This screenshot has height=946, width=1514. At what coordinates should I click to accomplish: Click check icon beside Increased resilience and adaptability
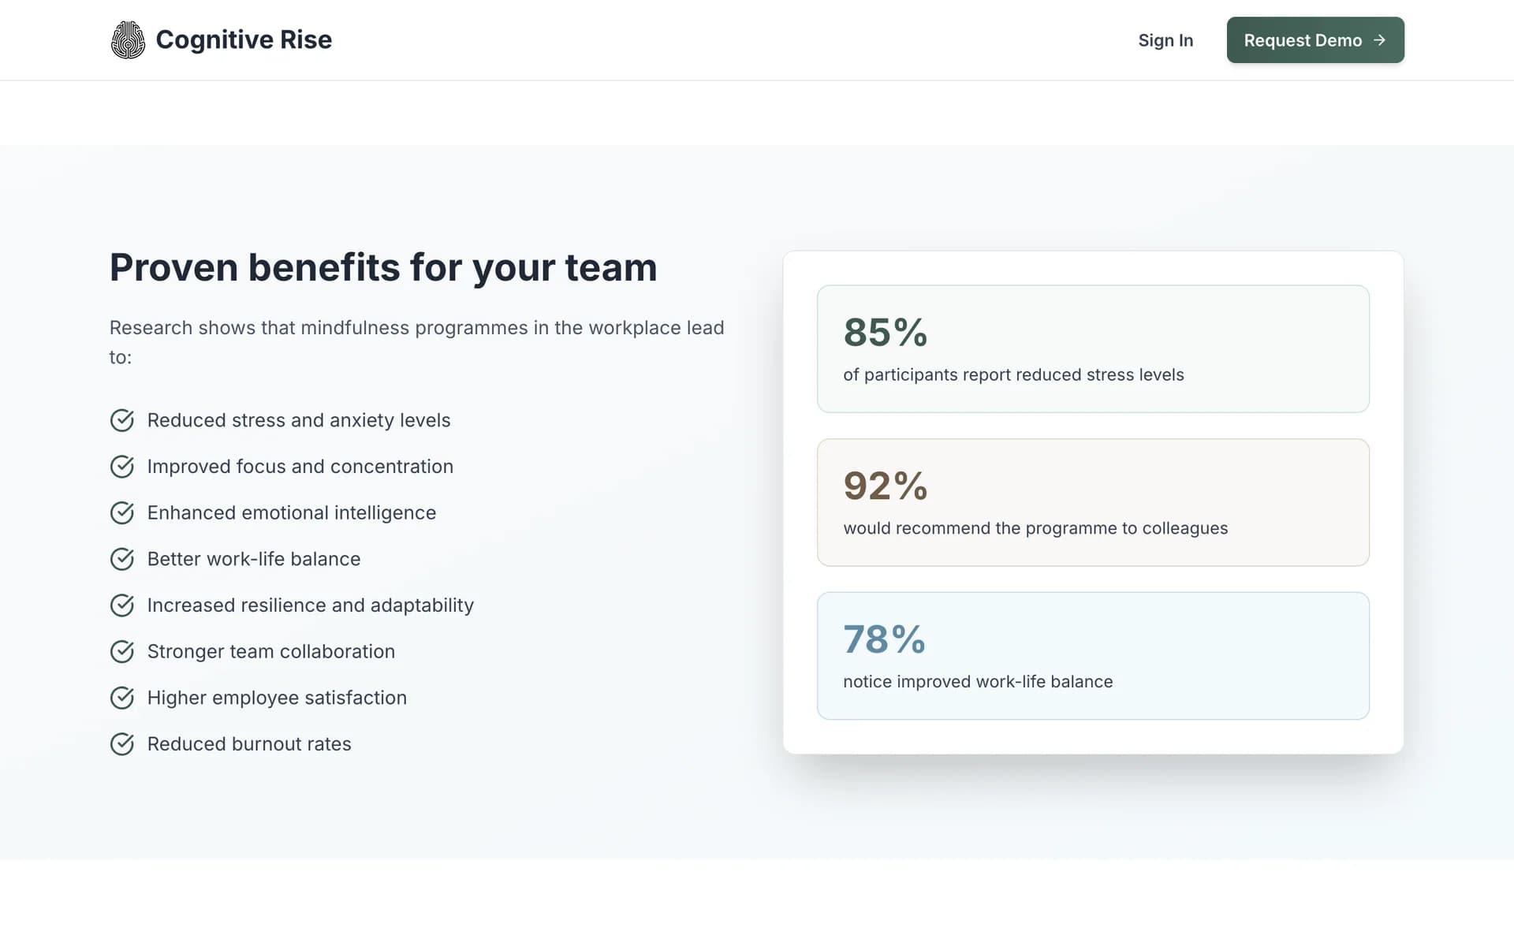pyautogui.click(x=121, y=605)
